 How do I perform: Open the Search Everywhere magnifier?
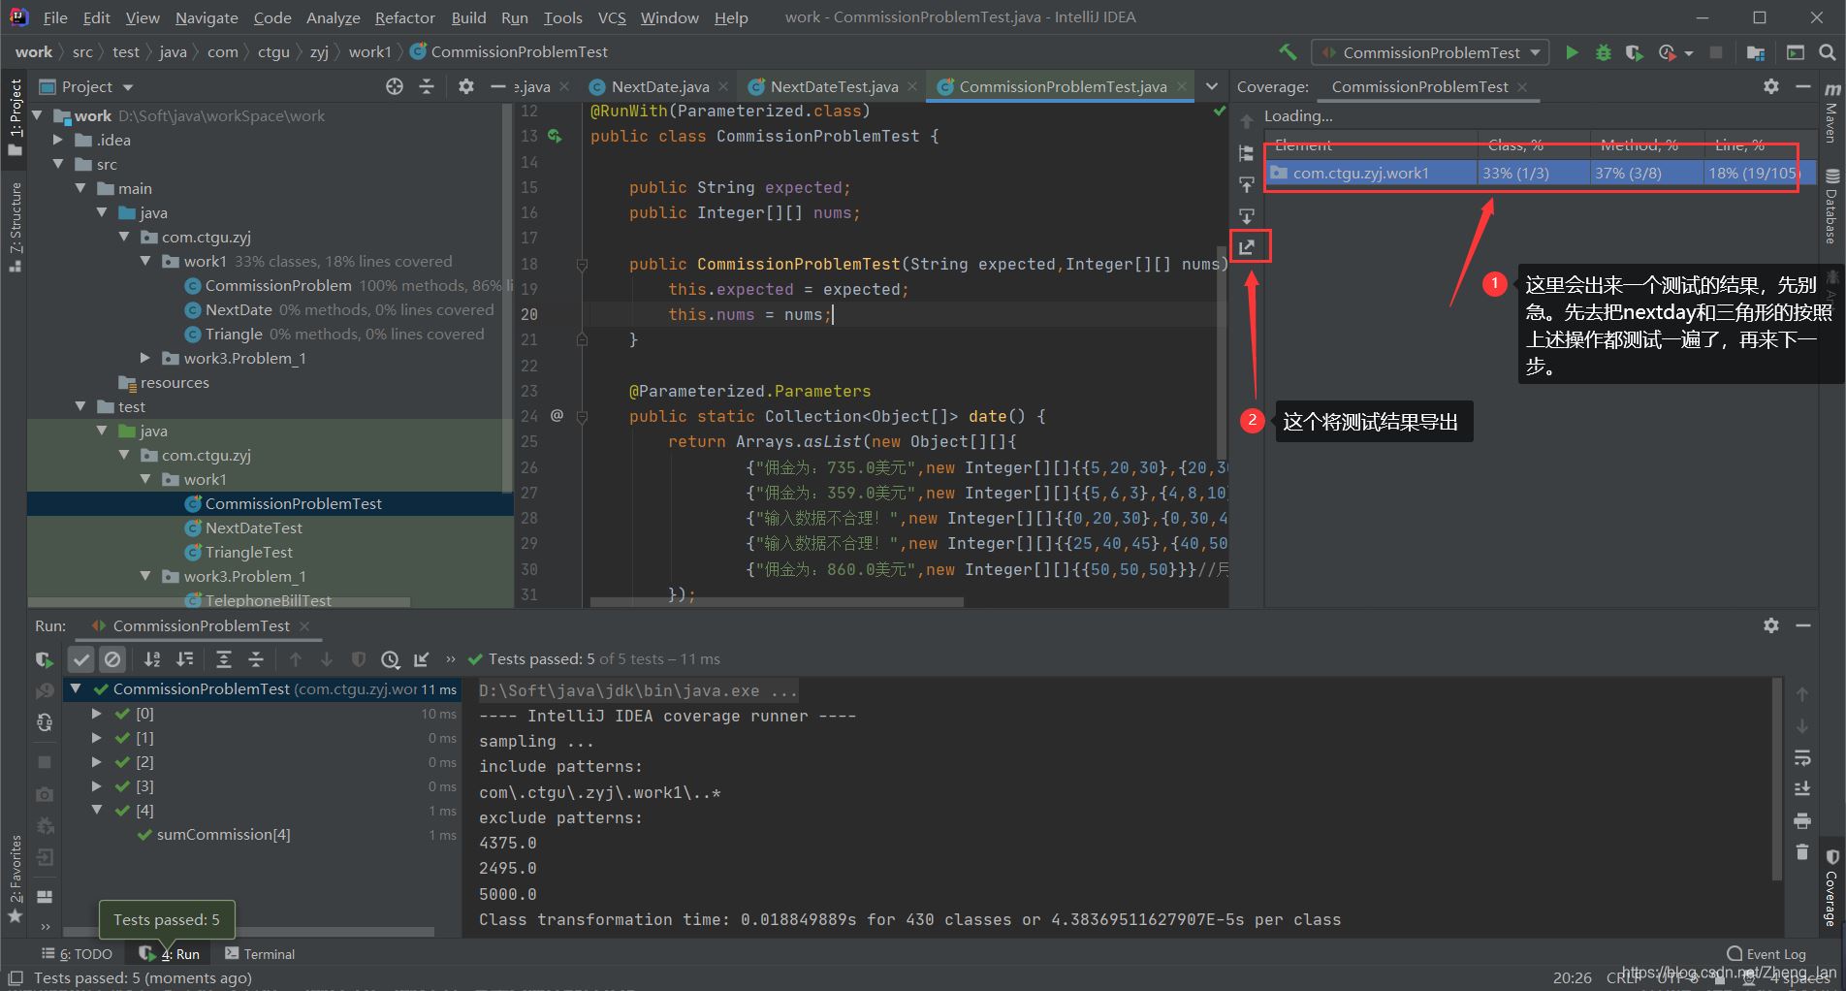click(x=1827, y=52)
